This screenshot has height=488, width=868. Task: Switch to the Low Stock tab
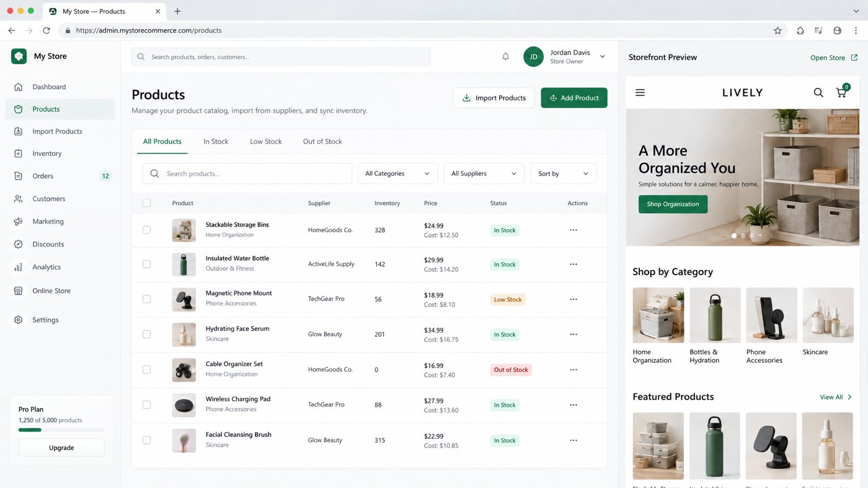[266, 141]
